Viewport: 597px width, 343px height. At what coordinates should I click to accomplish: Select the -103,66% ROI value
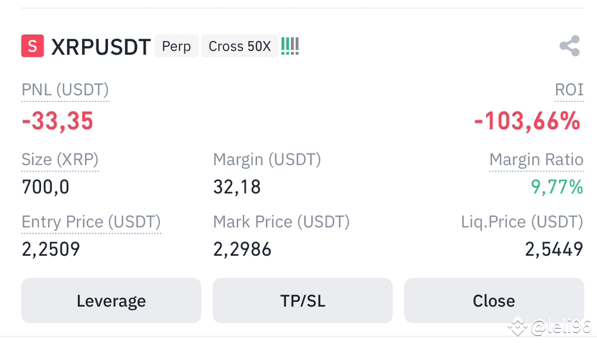click(527, 121)
